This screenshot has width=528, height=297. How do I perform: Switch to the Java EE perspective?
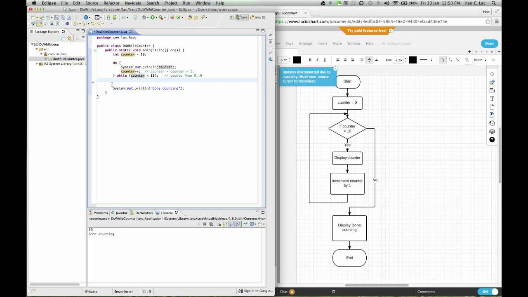point(257,17)
